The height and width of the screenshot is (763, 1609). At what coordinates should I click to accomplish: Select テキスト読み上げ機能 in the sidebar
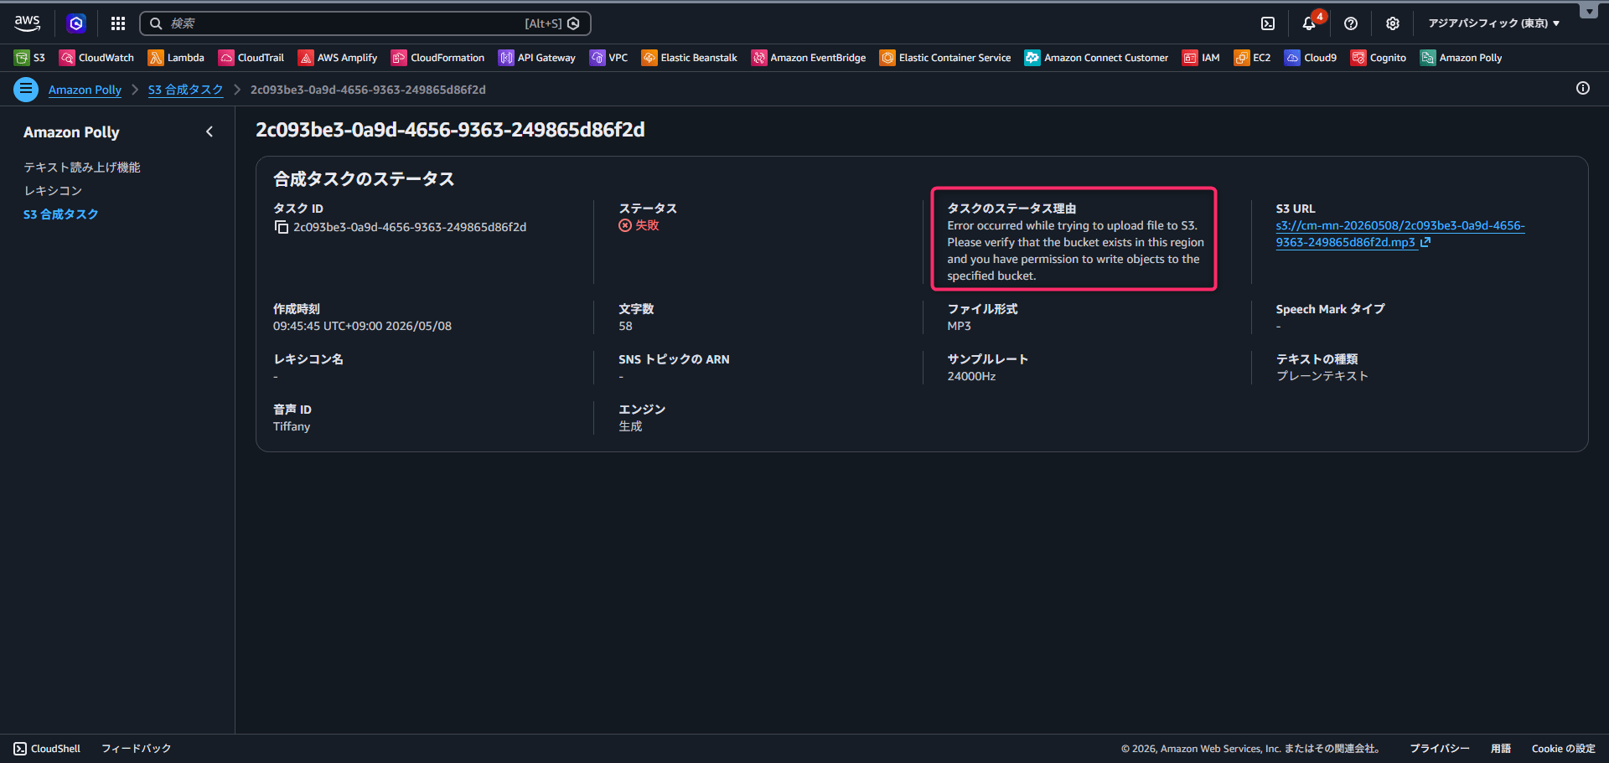pyautogui.click(x=82, y=168)
